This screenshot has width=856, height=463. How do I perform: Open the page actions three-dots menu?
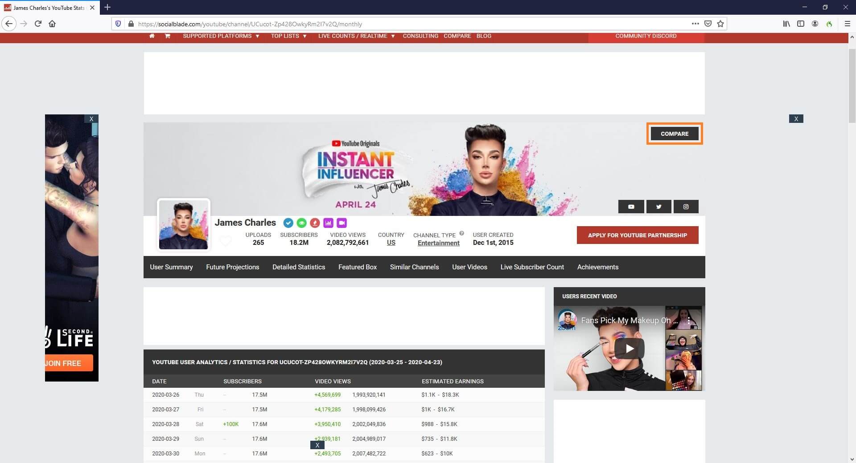(x=695, y=24)
